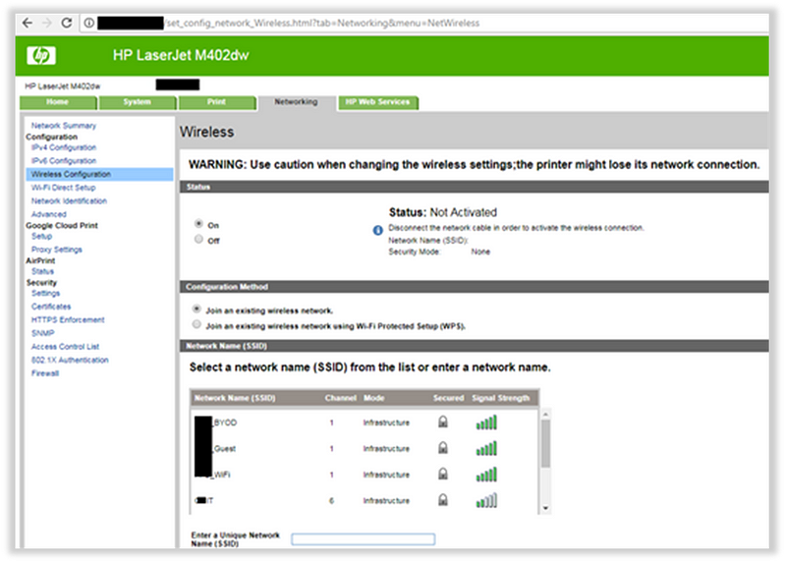Open Network Summary in sidebar
This screenshot has width=786, height=563.
tap(64, 126)
